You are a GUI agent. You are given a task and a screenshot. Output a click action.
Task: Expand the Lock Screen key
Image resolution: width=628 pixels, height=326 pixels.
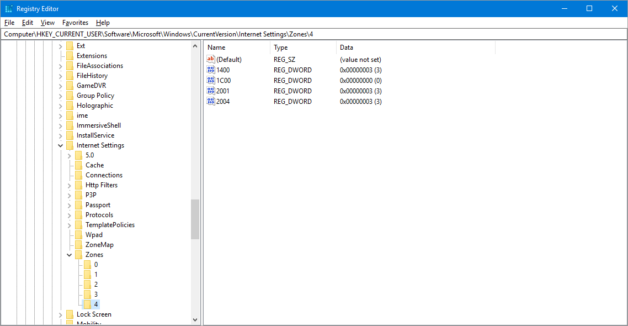pyautogui.click(x=61, y=315)
